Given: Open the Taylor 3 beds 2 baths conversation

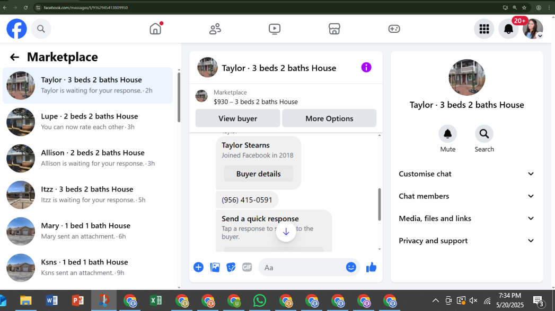Looking at the screenshot, I should coord(88,85).
